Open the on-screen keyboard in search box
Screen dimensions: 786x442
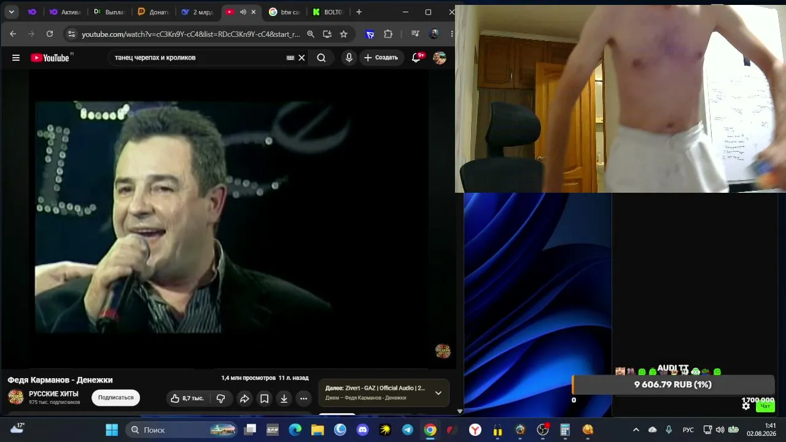[x=290, y=58]
